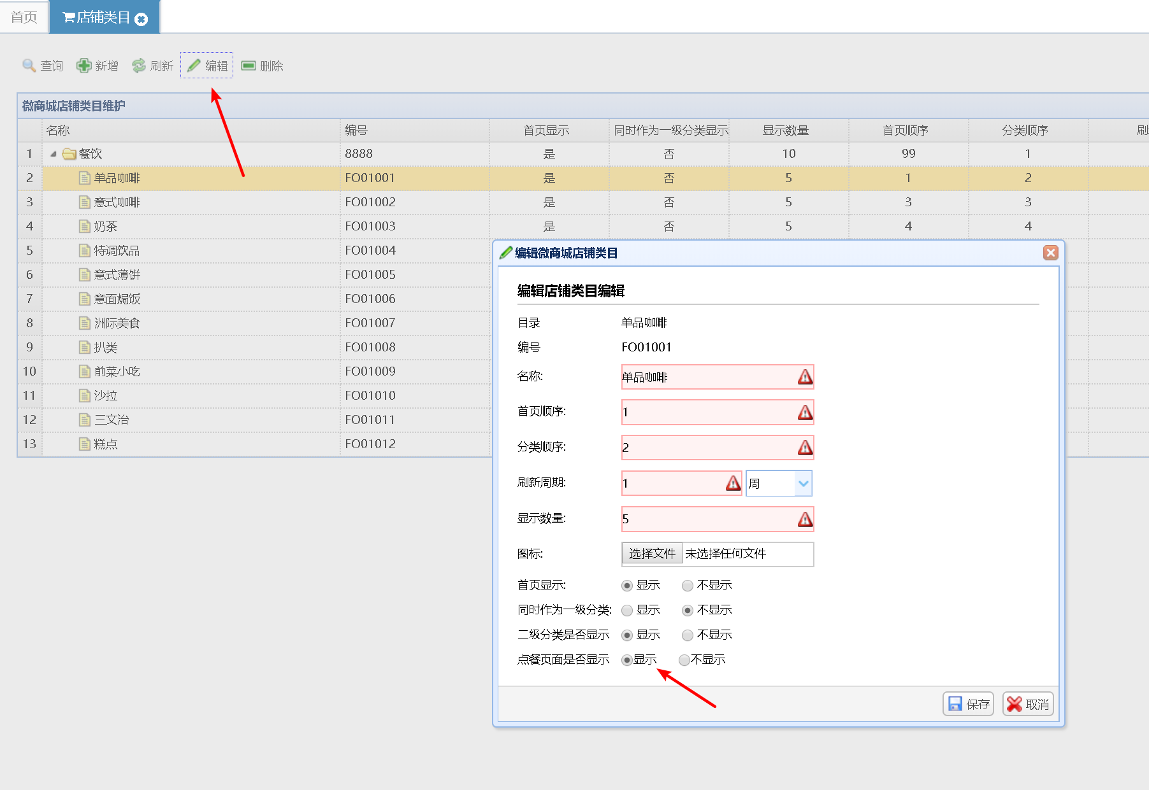
Task: Select 不显示 for 点餐页面是否显示
Action: 684,660
